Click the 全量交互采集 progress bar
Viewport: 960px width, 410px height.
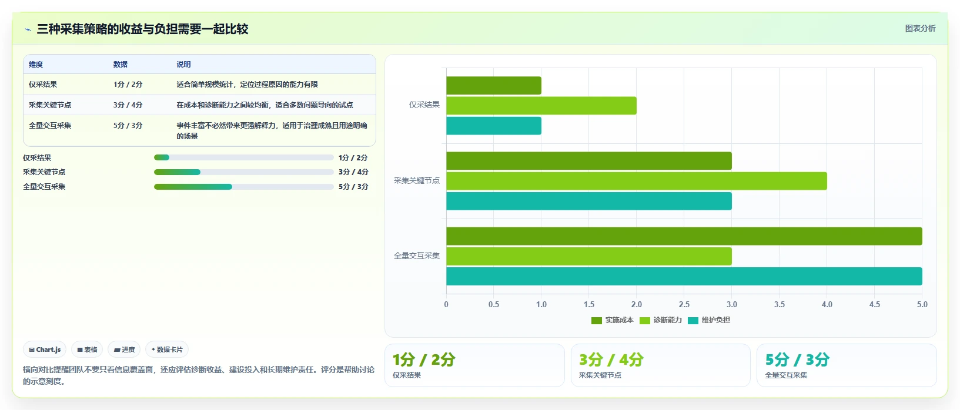pos(244,187)
